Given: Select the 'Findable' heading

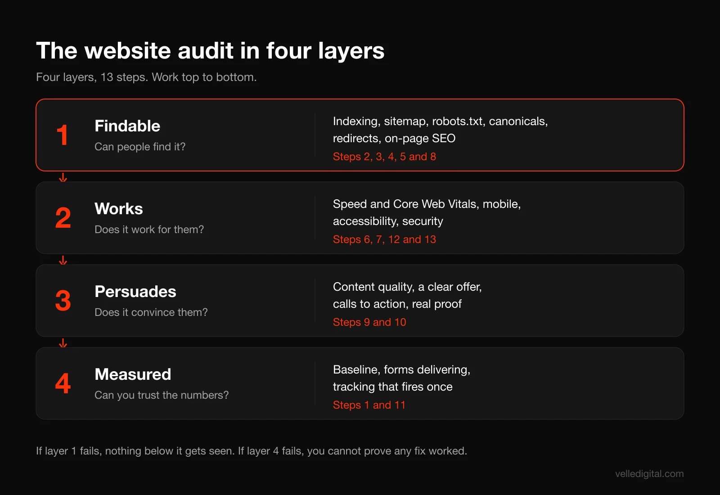Looking at the screenshot, I should [x=127, y=126].
